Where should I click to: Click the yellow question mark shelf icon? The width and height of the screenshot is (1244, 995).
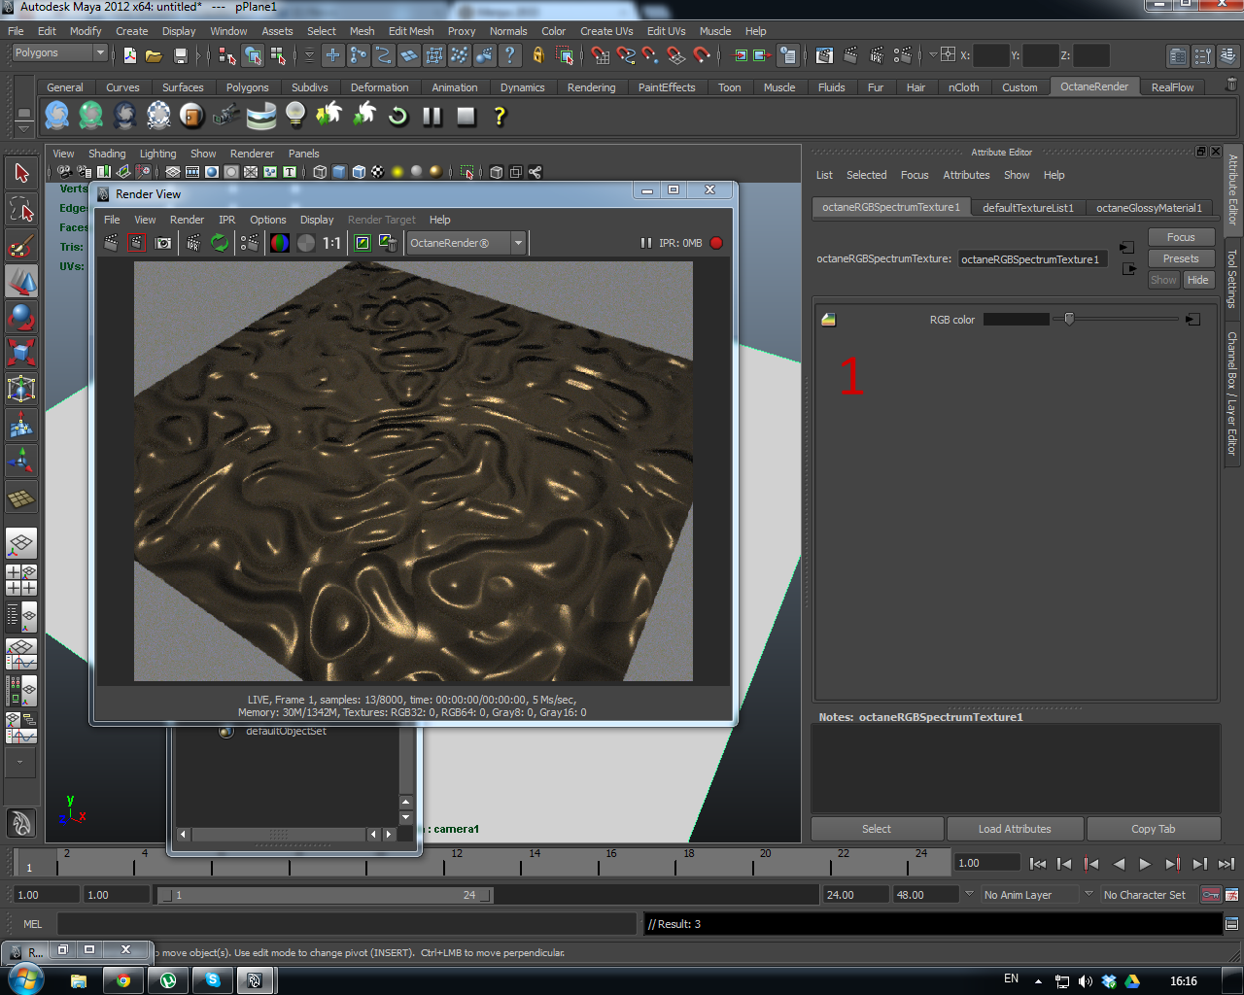(x=500, y=116)
